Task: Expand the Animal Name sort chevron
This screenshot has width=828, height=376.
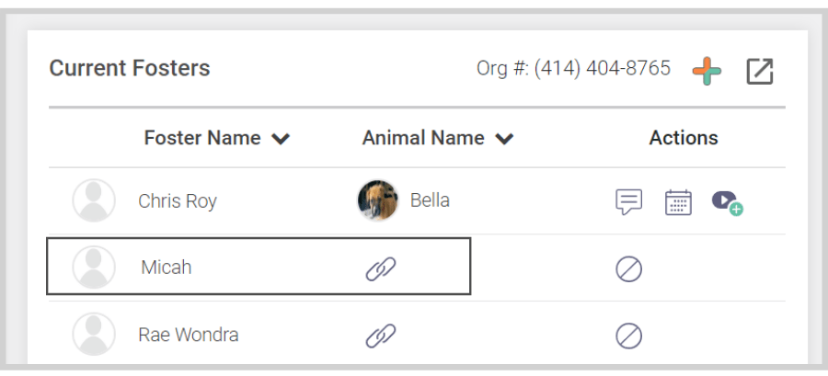Action: (x=504, y=139)
